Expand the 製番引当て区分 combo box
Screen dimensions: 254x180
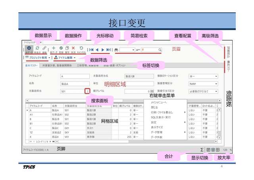point(216,91)
